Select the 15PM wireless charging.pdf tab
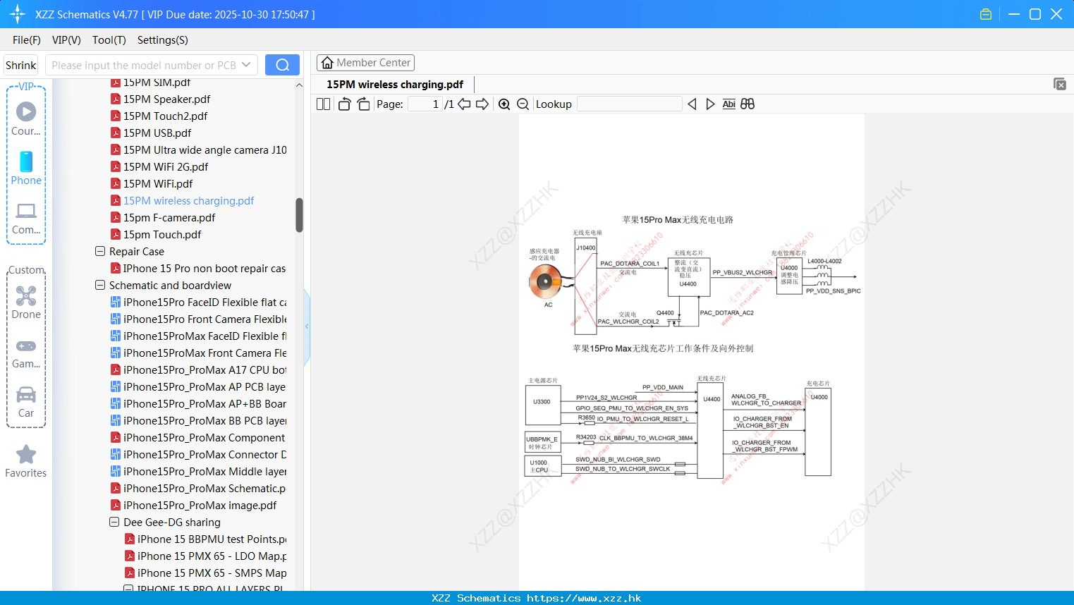The width and height of the screenshot is (1074, 605). pyautogui.click(x=395, y=85)
